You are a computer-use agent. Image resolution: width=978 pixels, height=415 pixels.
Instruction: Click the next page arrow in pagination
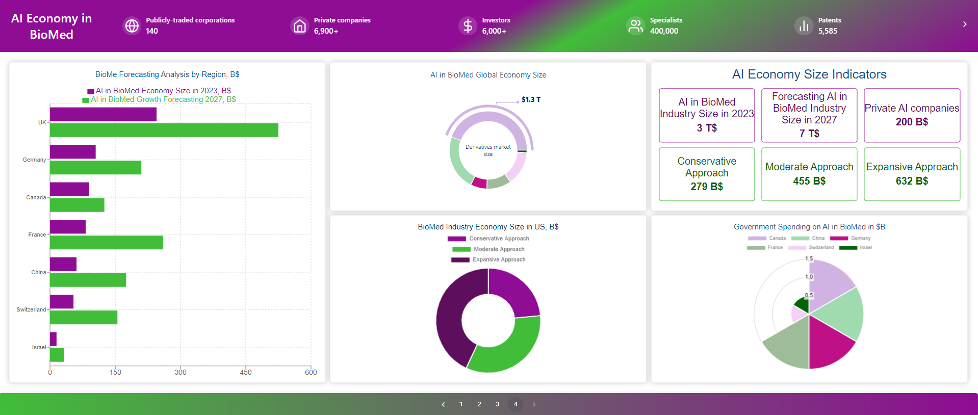tap(534, 404)
